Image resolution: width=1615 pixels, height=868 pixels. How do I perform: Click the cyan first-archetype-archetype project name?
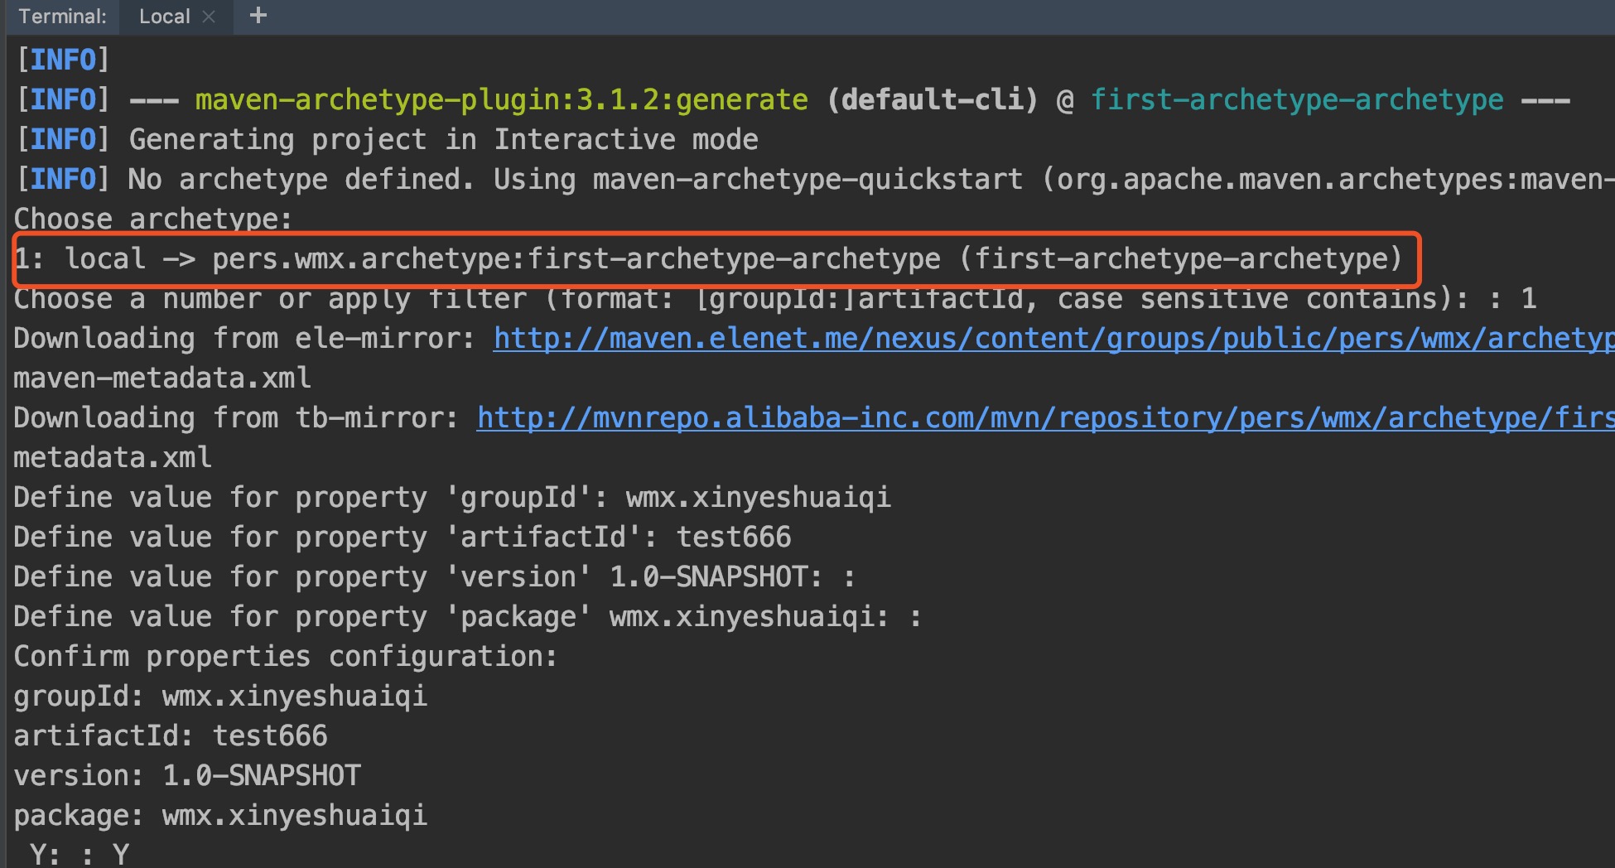point(1296,99)
